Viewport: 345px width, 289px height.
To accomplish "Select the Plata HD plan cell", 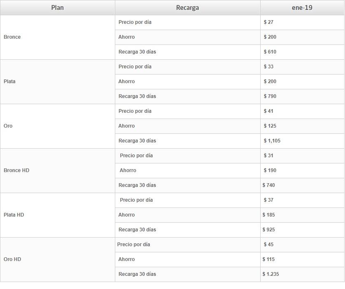I will click(x=57, y=215).
